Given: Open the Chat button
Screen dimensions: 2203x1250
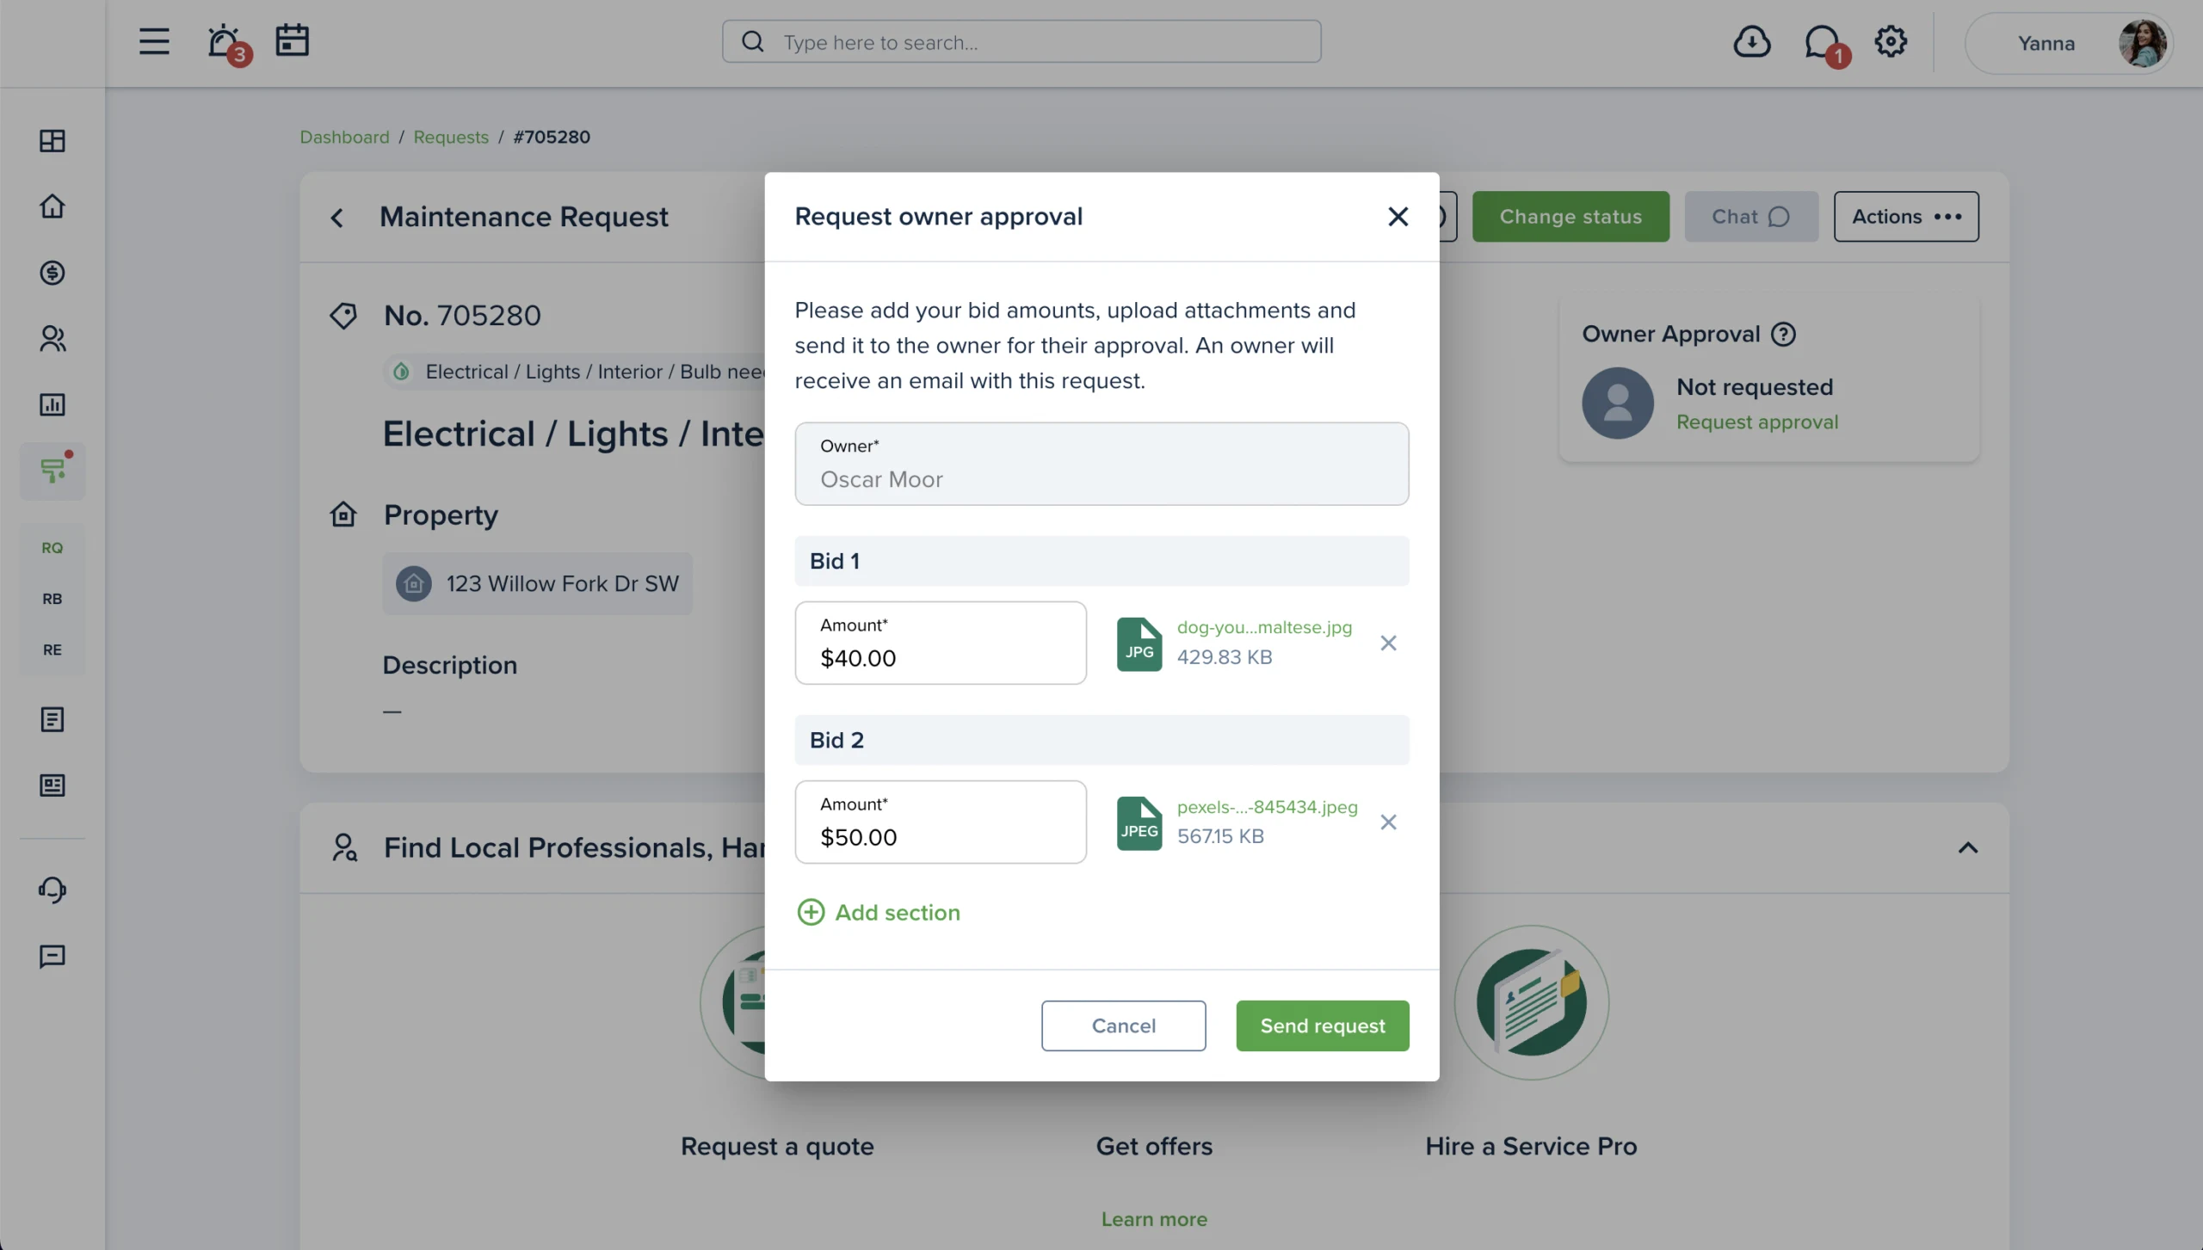Looking at the screenshot, I should pos(1751,217).
